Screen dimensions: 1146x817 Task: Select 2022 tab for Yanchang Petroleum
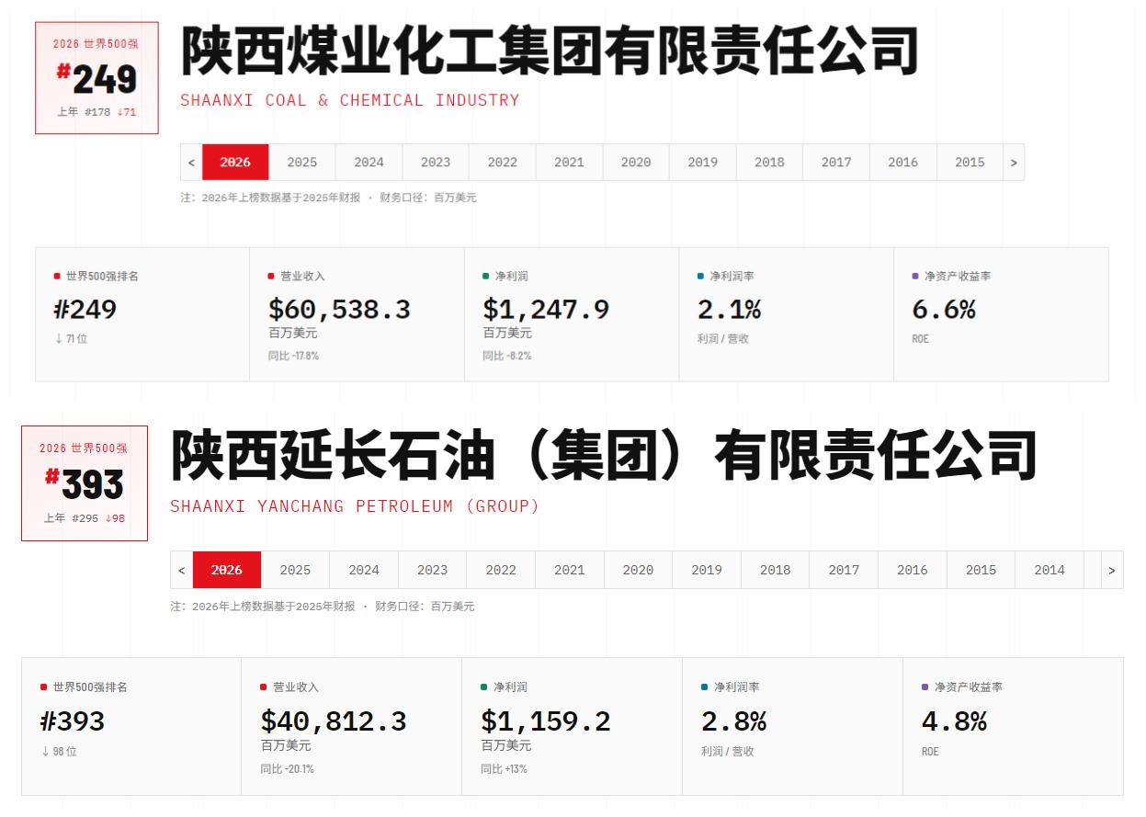pyautogui.click(x=501, y=570)
